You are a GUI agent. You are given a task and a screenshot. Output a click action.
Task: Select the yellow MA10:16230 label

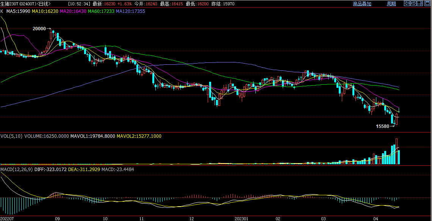[x=45, y=11]
